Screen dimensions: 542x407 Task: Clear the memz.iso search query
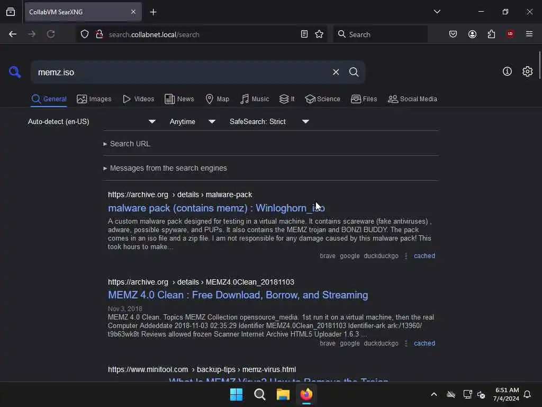tap(336, 72)
